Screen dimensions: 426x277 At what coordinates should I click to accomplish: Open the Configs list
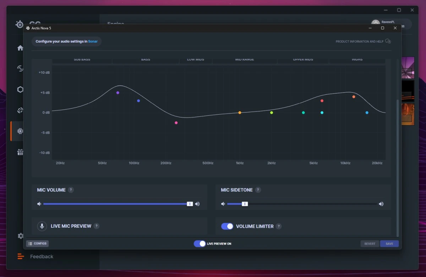point(37,244)
